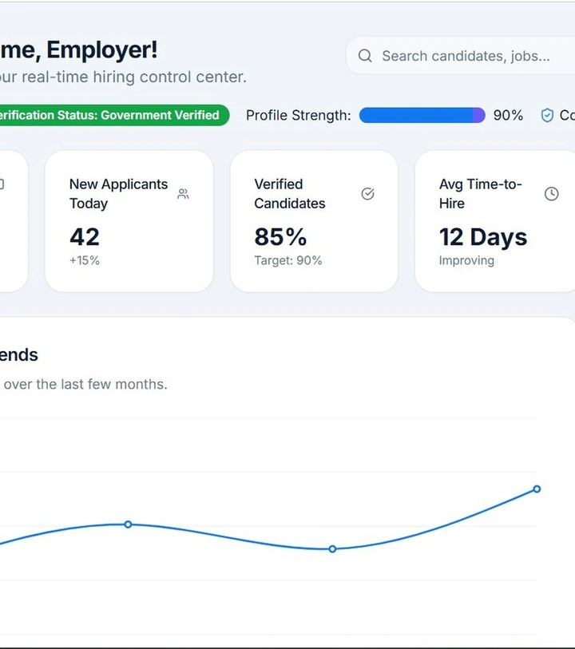Viewport: 575px width, 649px height.
Task: Click the search magnifier icon
Action: pyautogui.click(x=365, y=55)
